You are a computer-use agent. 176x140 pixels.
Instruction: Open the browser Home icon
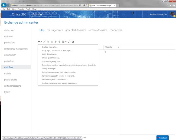click(x=167, y=5)
